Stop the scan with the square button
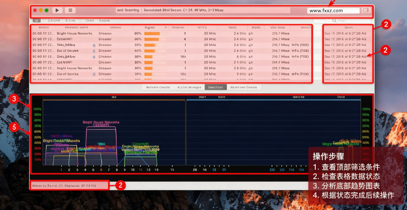Image resolution: width=407 pixels, height=210 pixels. tap(70, 10)
